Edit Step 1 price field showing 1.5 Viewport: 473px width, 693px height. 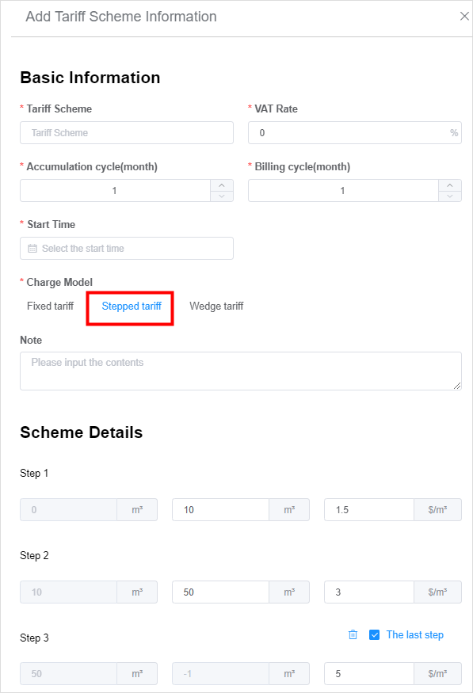click(369, 509)
